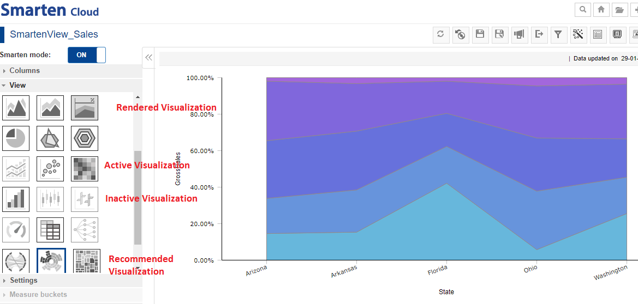The image size is (638, 304).
Task: Expand the Settings section
Action: [71, 281]
